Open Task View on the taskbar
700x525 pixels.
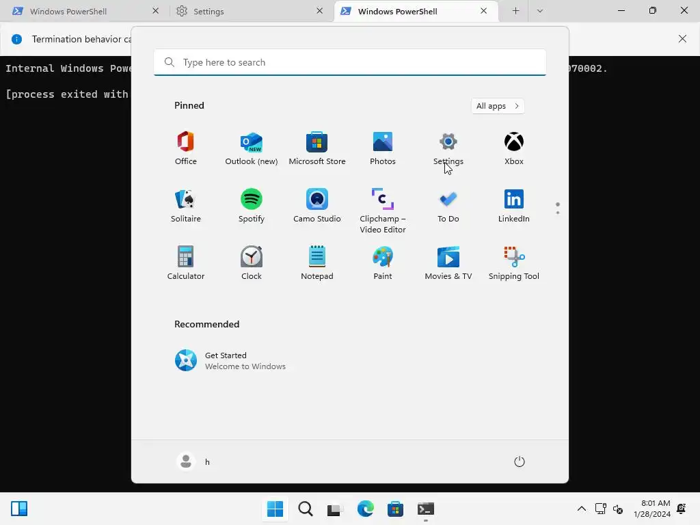pyautogui.click(x=335, y=509)
